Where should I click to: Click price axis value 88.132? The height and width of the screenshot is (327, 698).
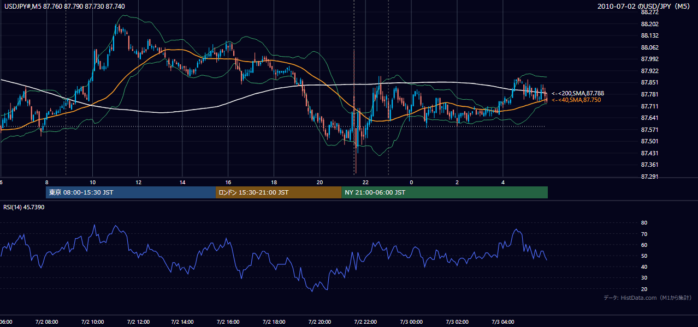point(650,36)
